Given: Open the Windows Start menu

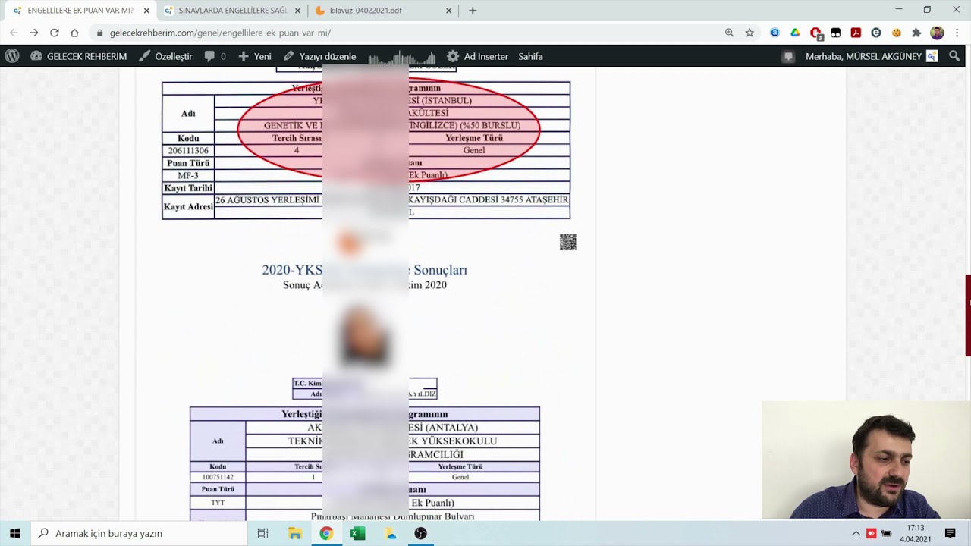Looking at the screenshot, I should [15, 533].
